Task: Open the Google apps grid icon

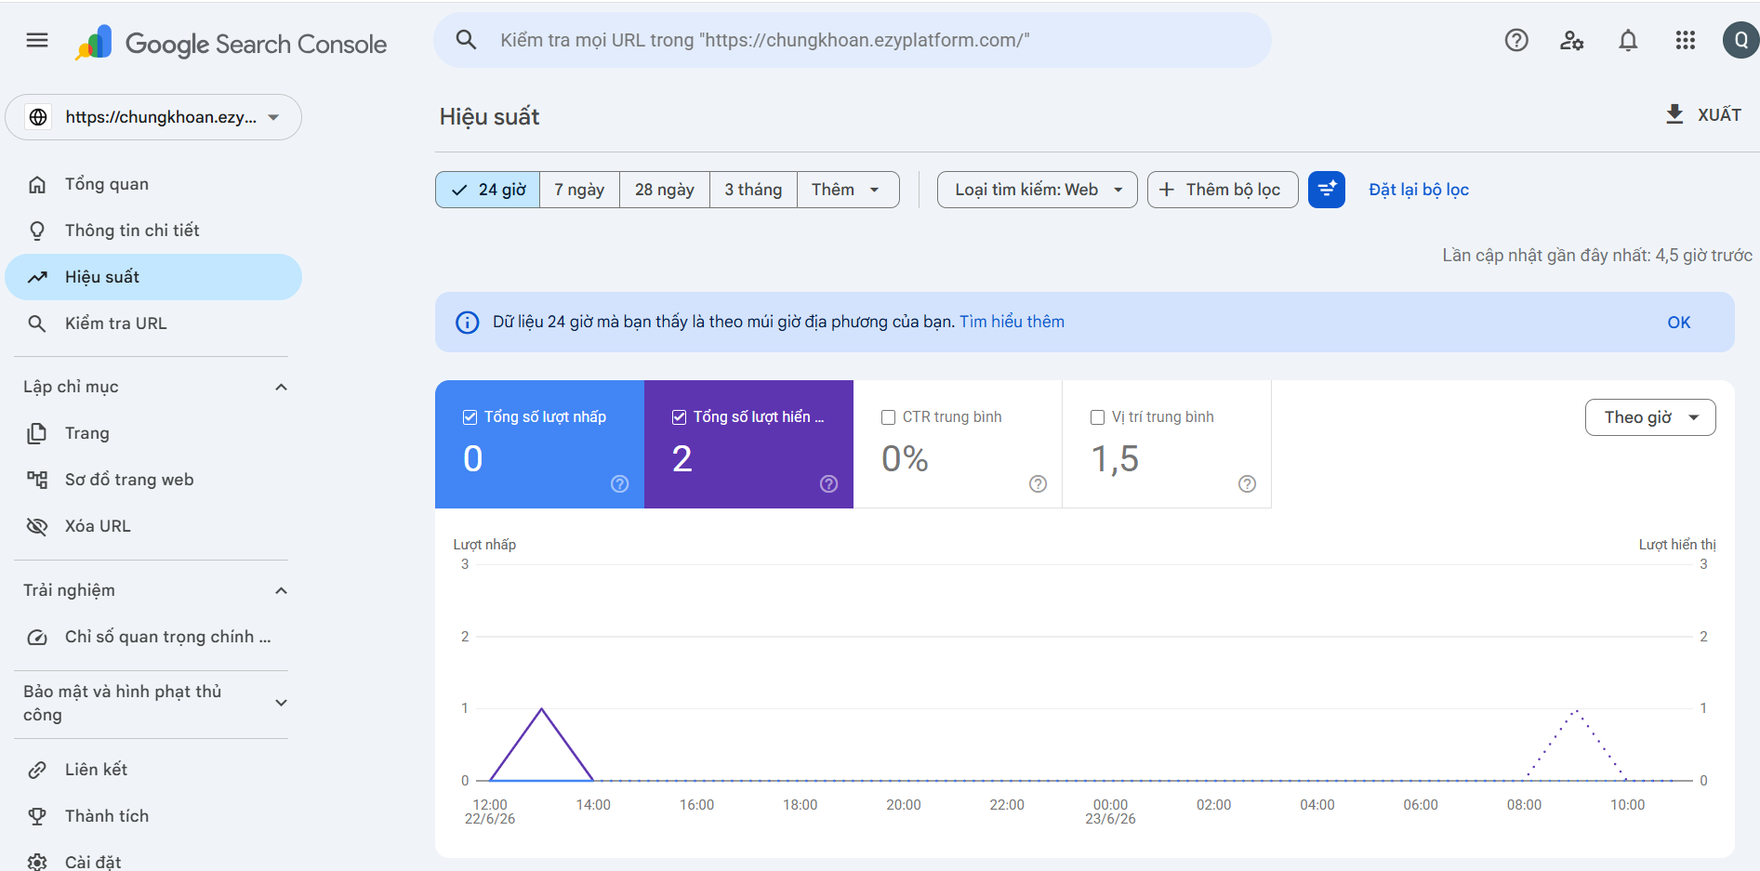Action: coord(1685,40)
